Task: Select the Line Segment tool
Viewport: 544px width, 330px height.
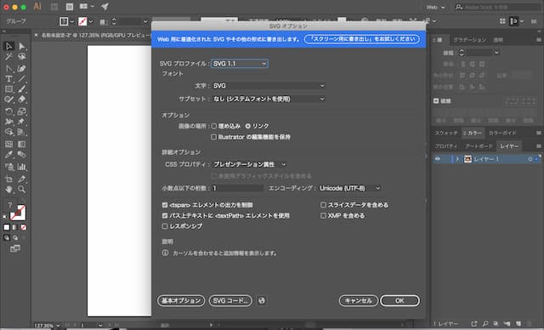Action: [x=22, y=79]
